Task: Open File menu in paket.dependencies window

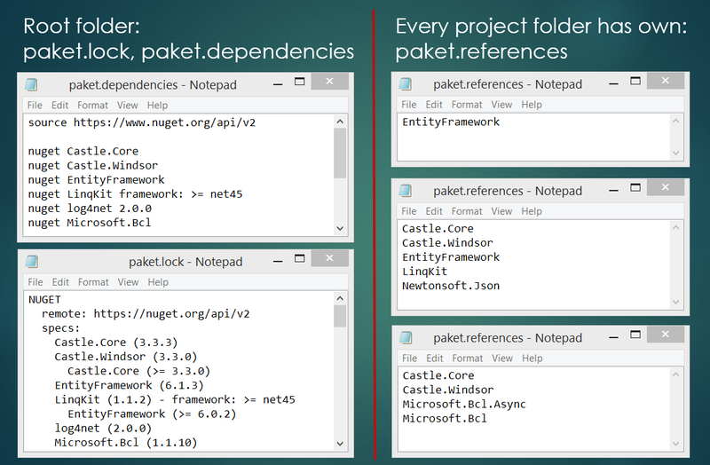Action: (35, 105)
